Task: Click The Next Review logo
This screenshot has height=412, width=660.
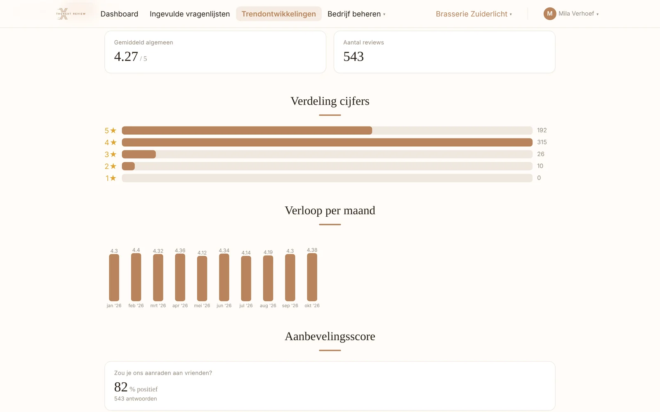Action: pyautogui.click(x=71, y=14)
